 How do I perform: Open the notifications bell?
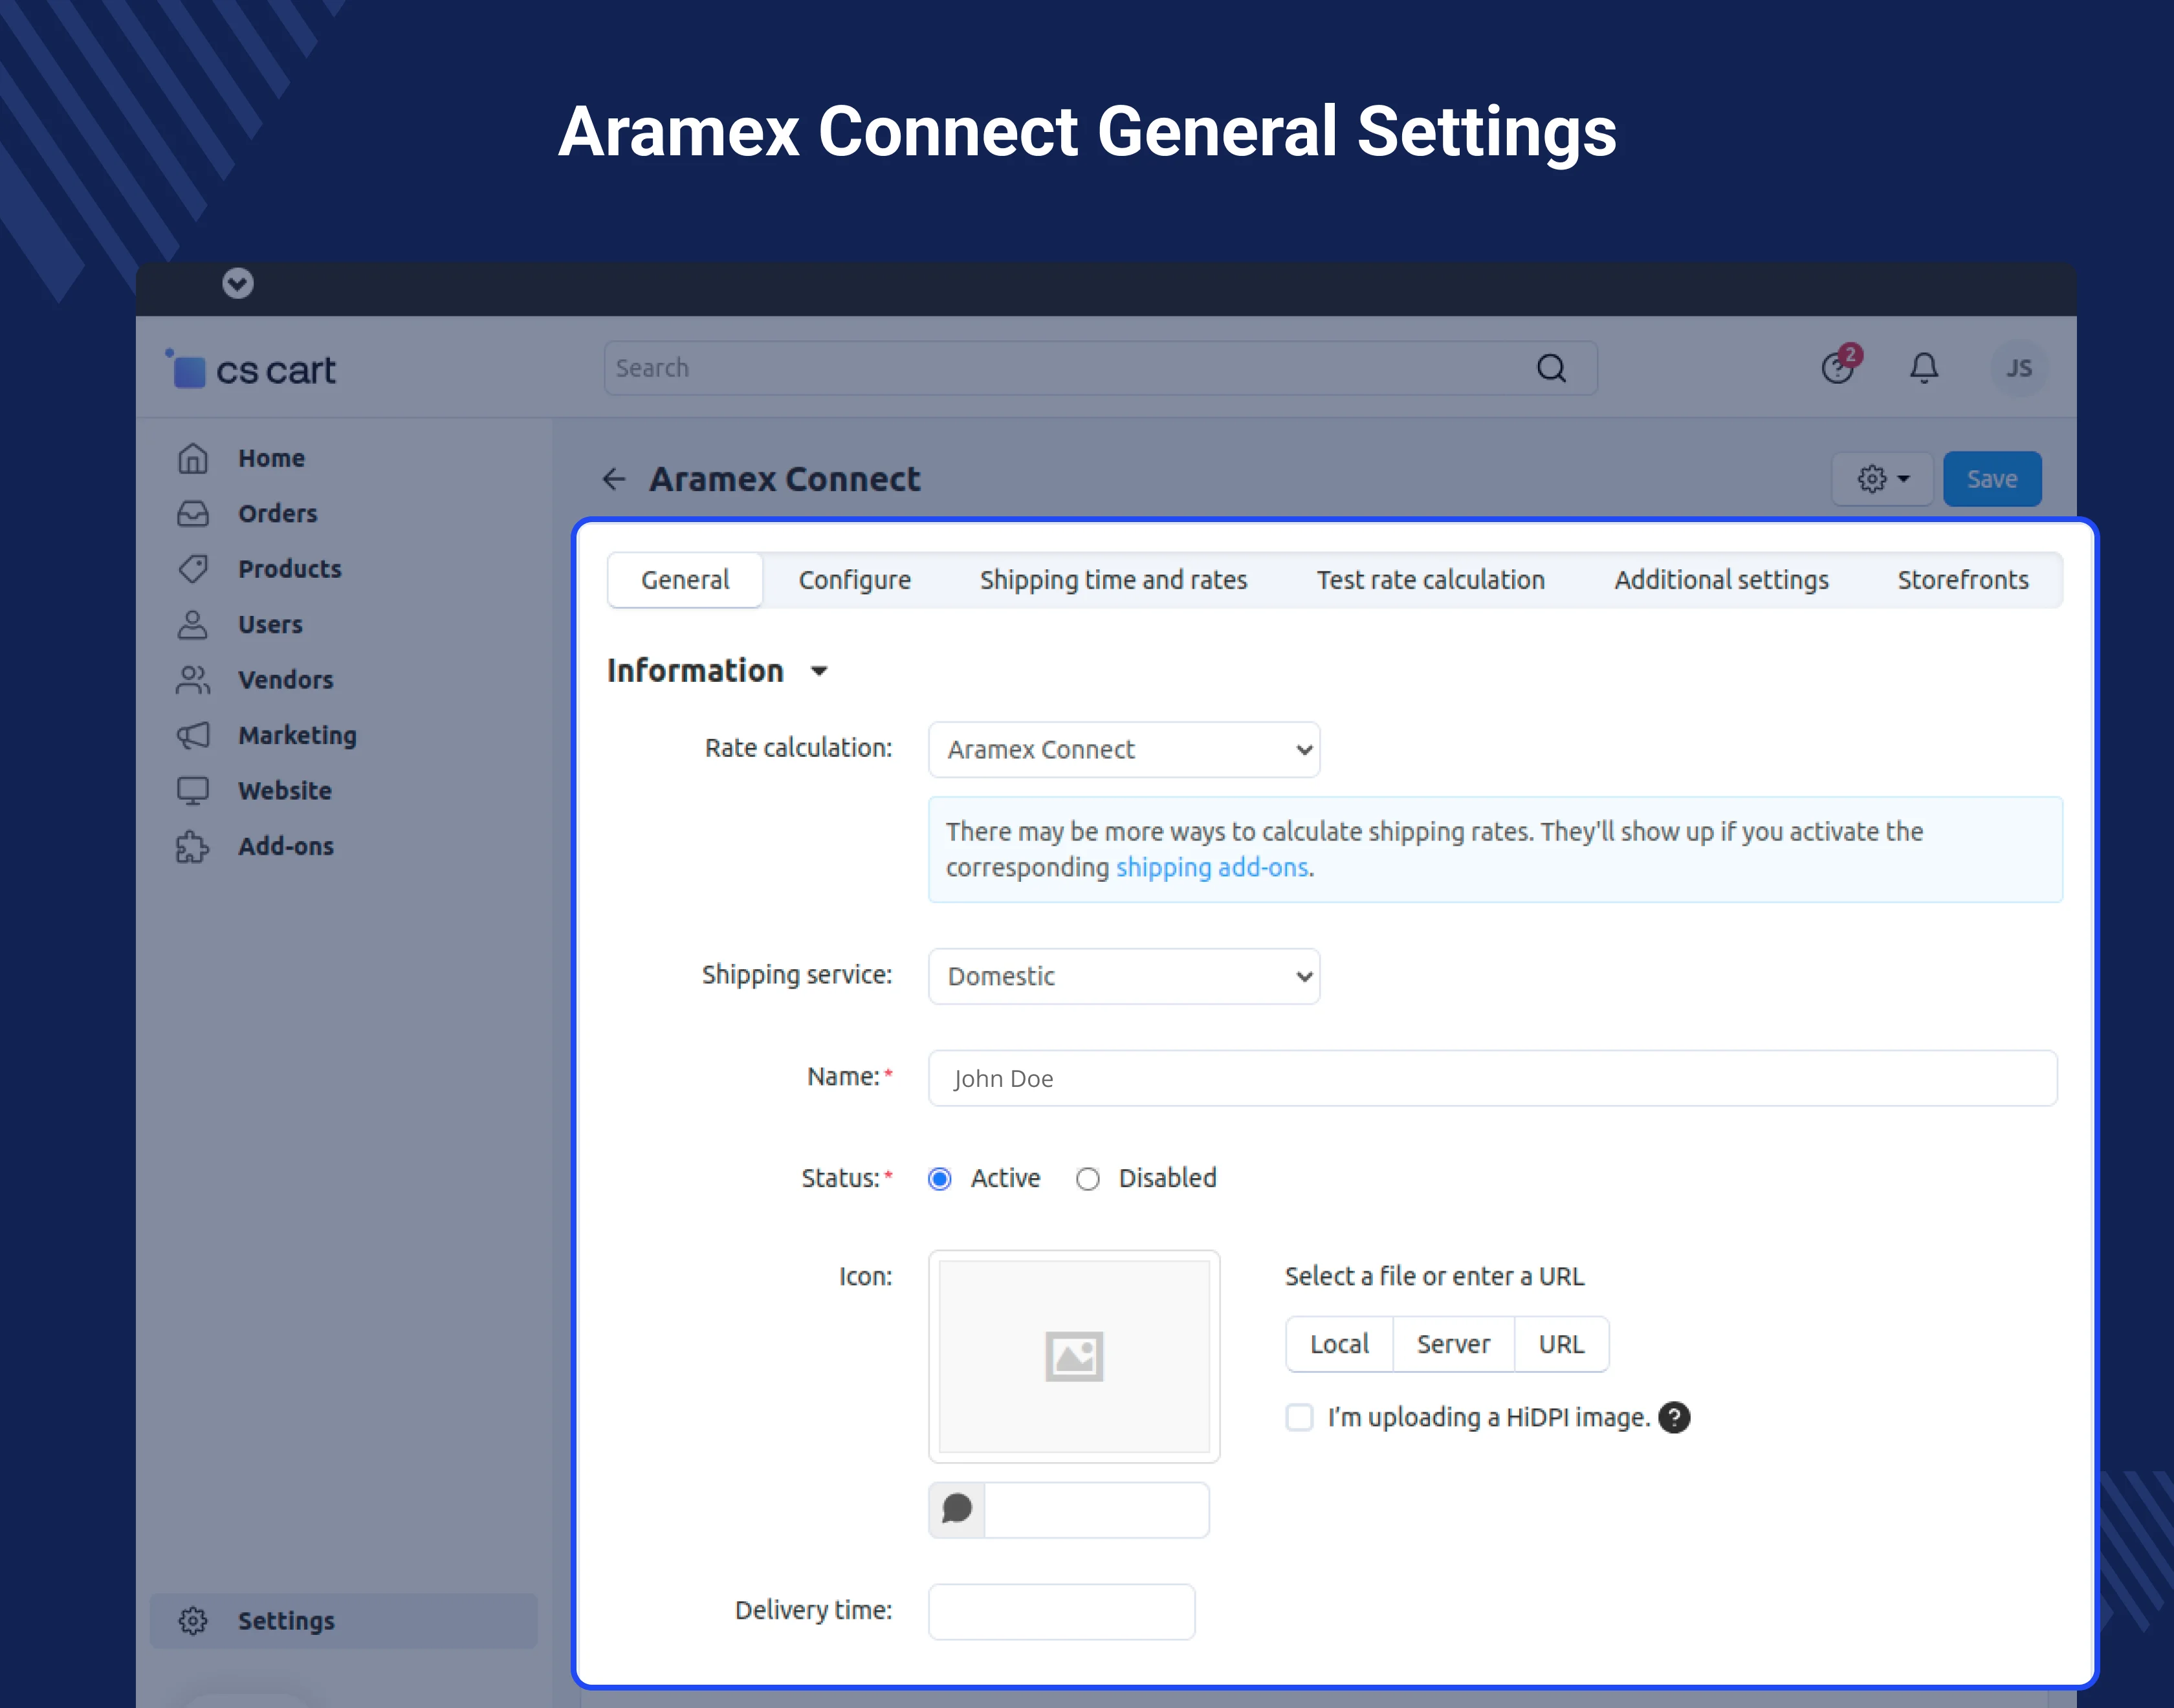coord(1923,368)
